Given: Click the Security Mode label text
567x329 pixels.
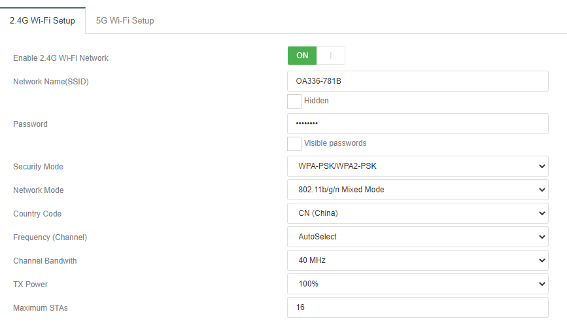Looking at the screenshot, I should (x=38, y=167).
